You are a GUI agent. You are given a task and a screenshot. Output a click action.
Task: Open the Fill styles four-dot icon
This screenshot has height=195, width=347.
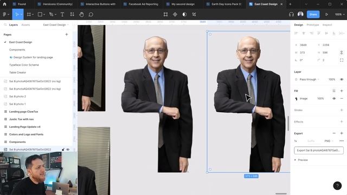coord(334,91)
